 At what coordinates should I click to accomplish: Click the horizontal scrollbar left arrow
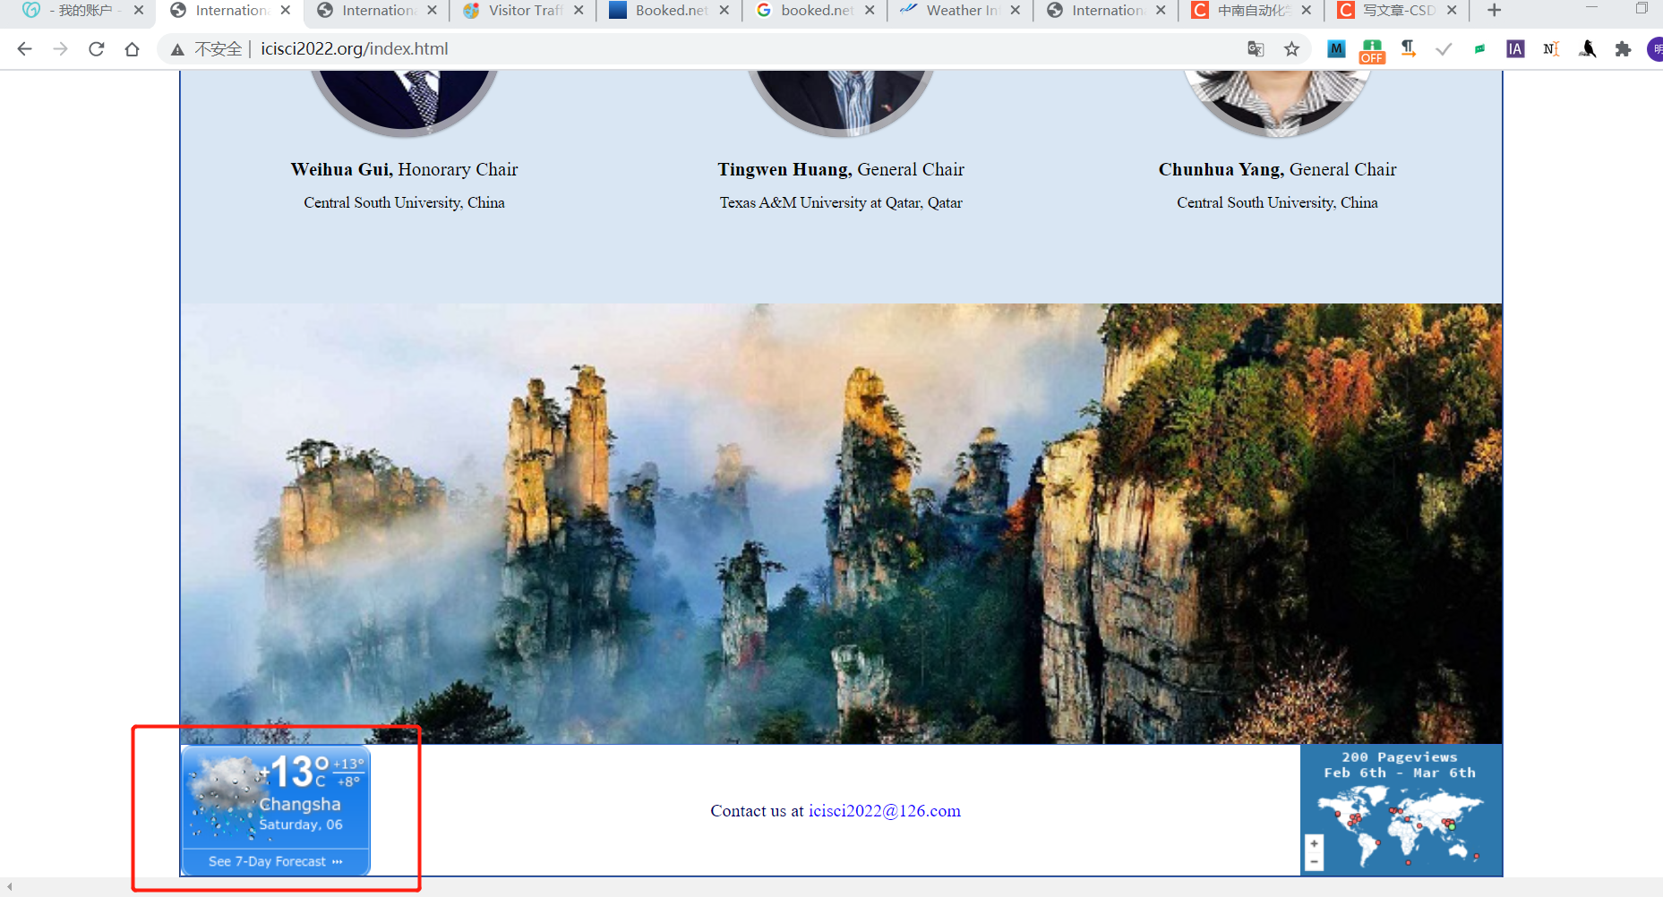tap(9, 887)
